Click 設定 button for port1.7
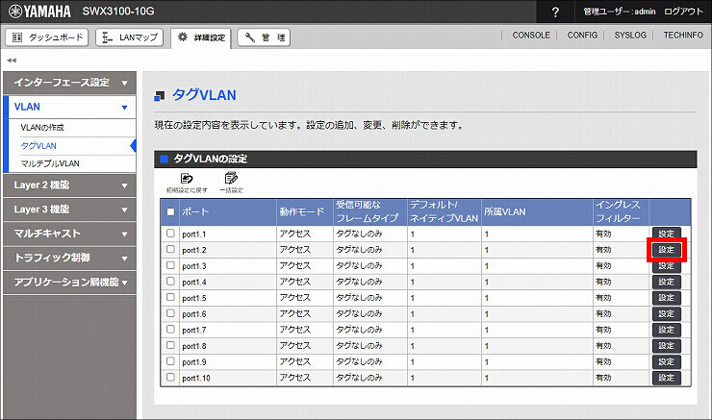Image resolution: width=712 pixels, height=420 pixels. pyautogui.click(x=666, y=330)
